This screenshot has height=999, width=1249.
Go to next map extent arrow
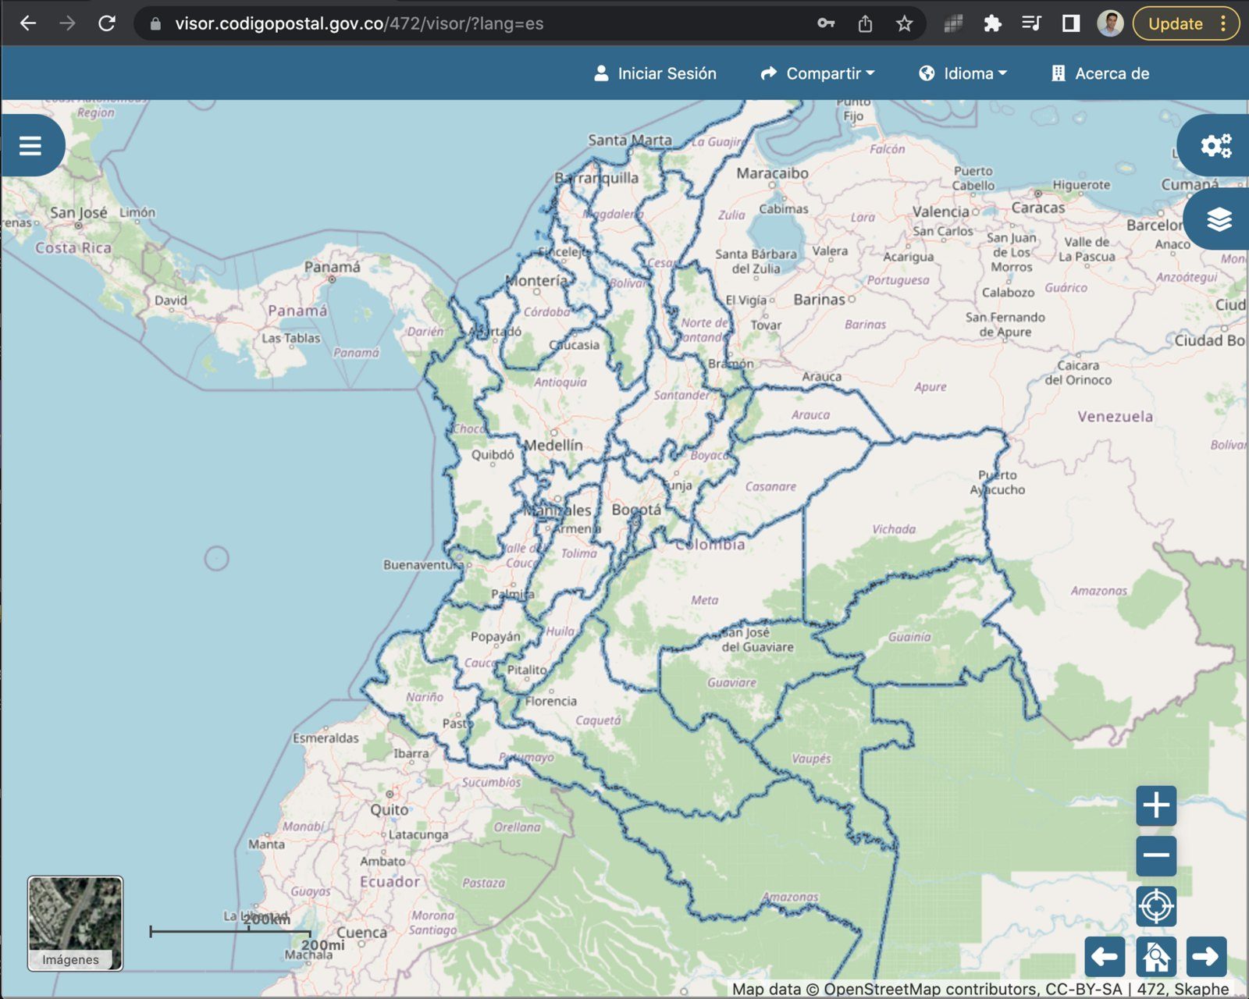tap(1206, 957)
